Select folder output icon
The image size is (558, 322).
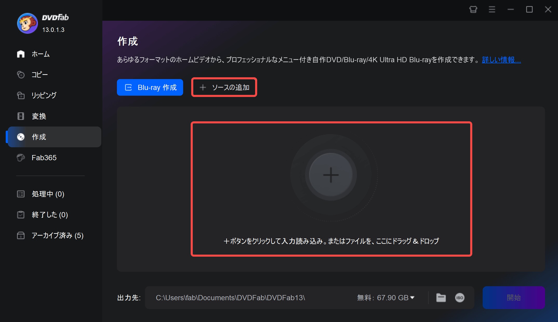click(x=441, y=298)
